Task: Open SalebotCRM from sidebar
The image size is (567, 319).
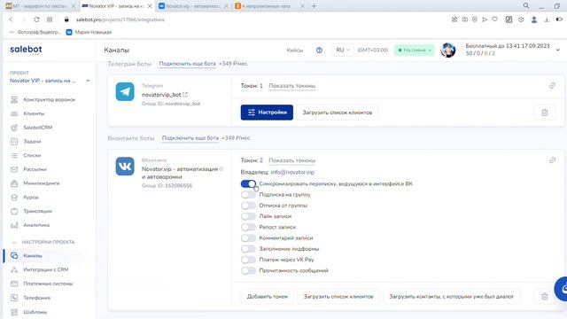Action: (x=37, y=128)
